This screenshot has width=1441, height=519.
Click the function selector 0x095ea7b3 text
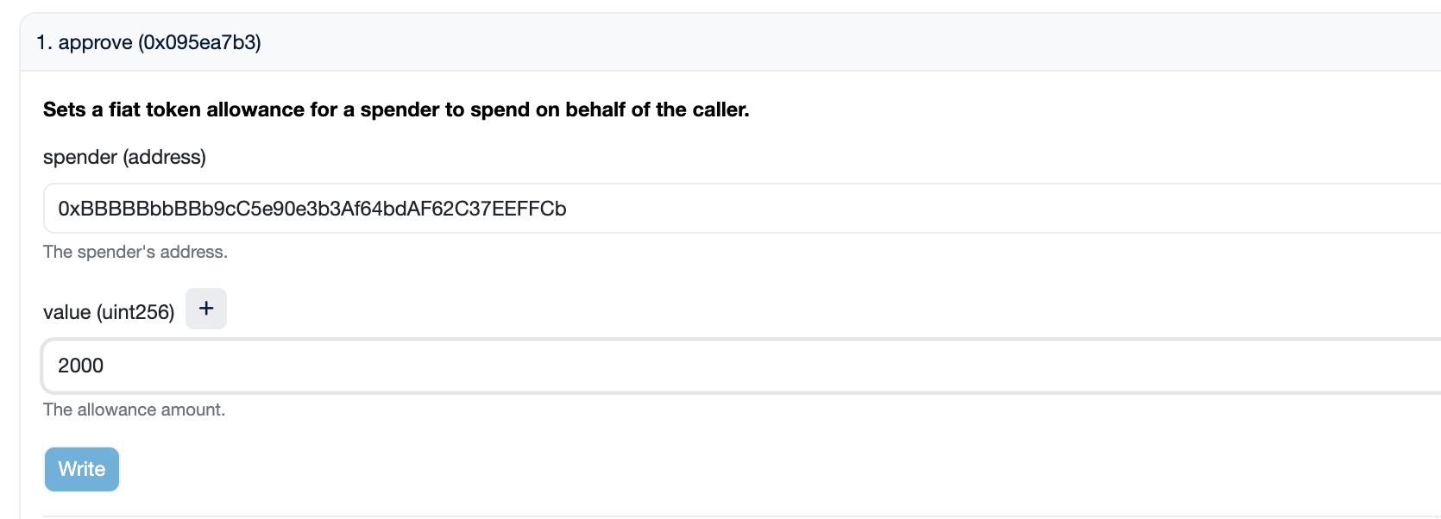tap(199, 42)
